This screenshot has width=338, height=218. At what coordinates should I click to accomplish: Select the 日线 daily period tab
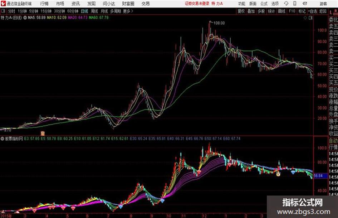tap(84, 11)
